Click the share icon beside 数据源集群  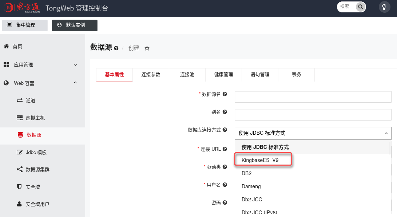[20, 169]
